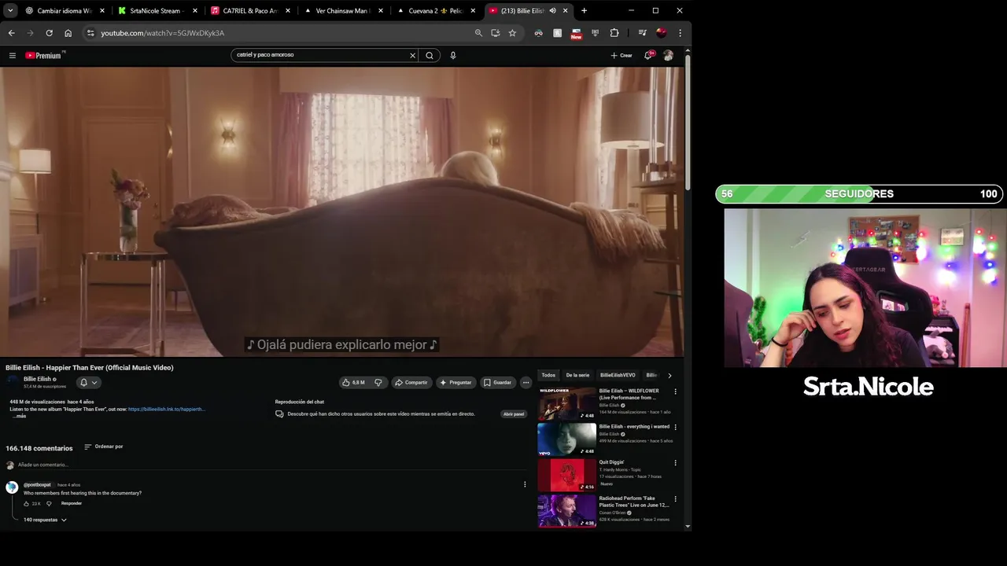Open Radiohead 'Fake Plastic Trees' thumbnail
This screenshot has width=1007, height=566.
click(x=566, y=511)
